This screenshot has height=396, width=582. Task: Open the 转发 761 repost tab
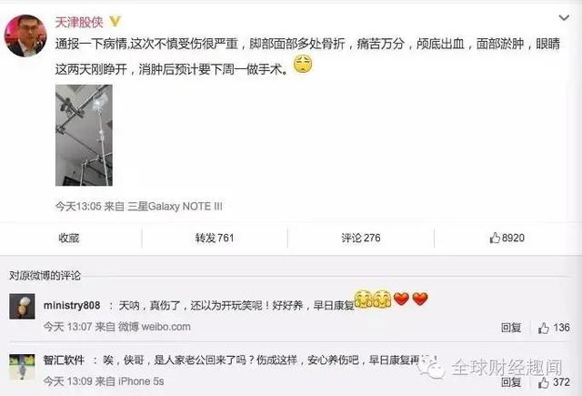(x=215, y=238)
